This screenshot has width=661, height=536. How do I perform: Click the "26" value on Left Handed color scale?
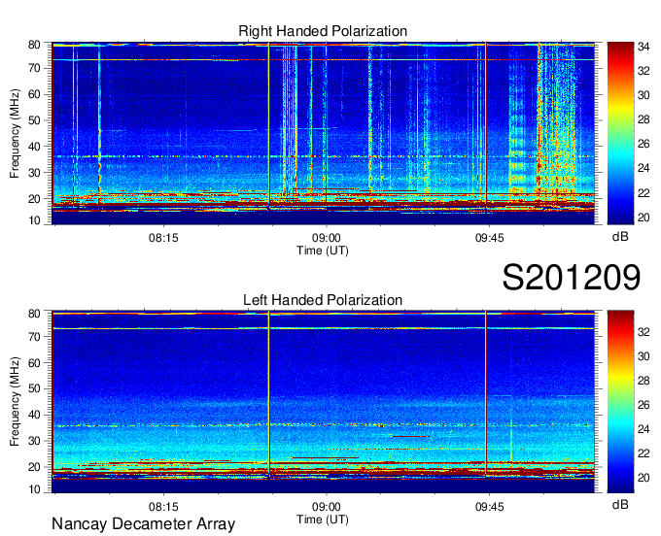[x=644, y=405]
